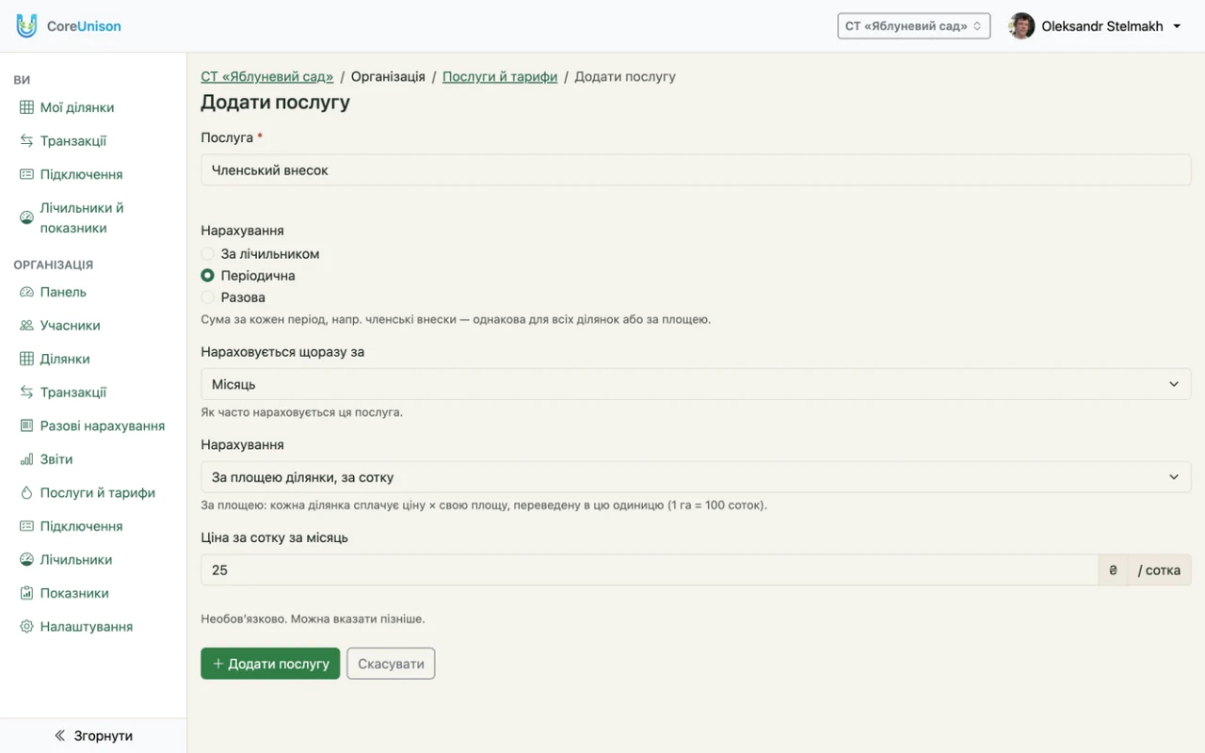This screenshot has height=753, width=1205.
Task: Click the Скасувати button
Action: (x=391, y=664)
